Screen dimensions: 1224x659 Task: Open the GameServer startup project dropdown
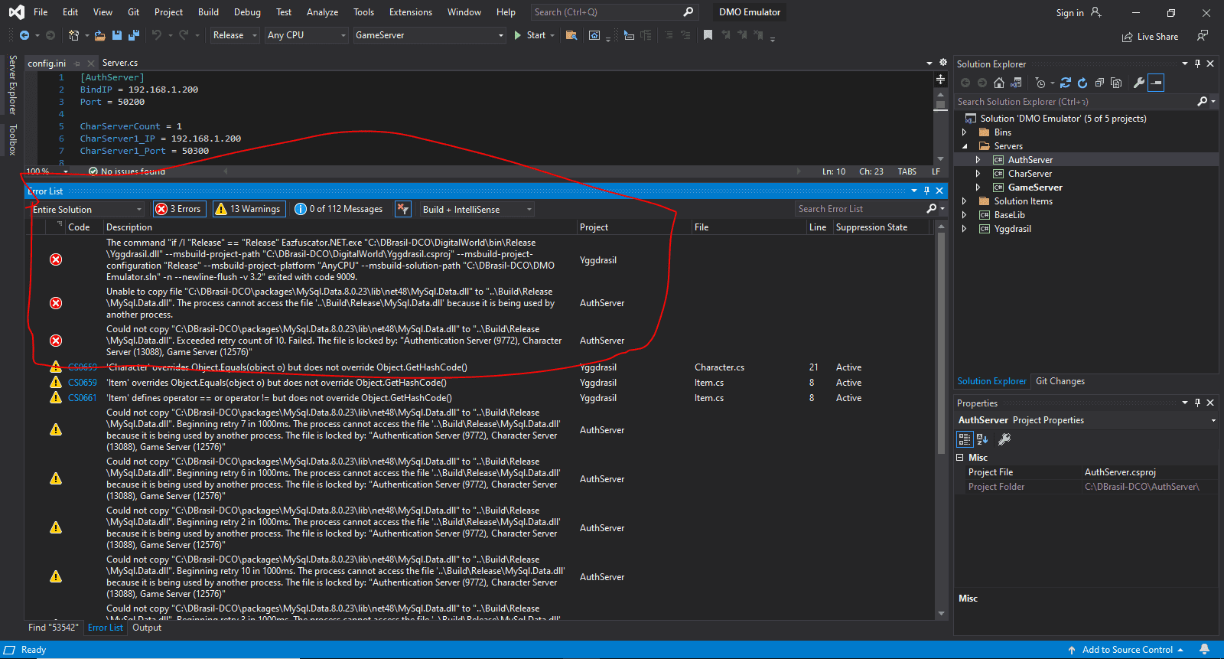[x=430, y=35]
